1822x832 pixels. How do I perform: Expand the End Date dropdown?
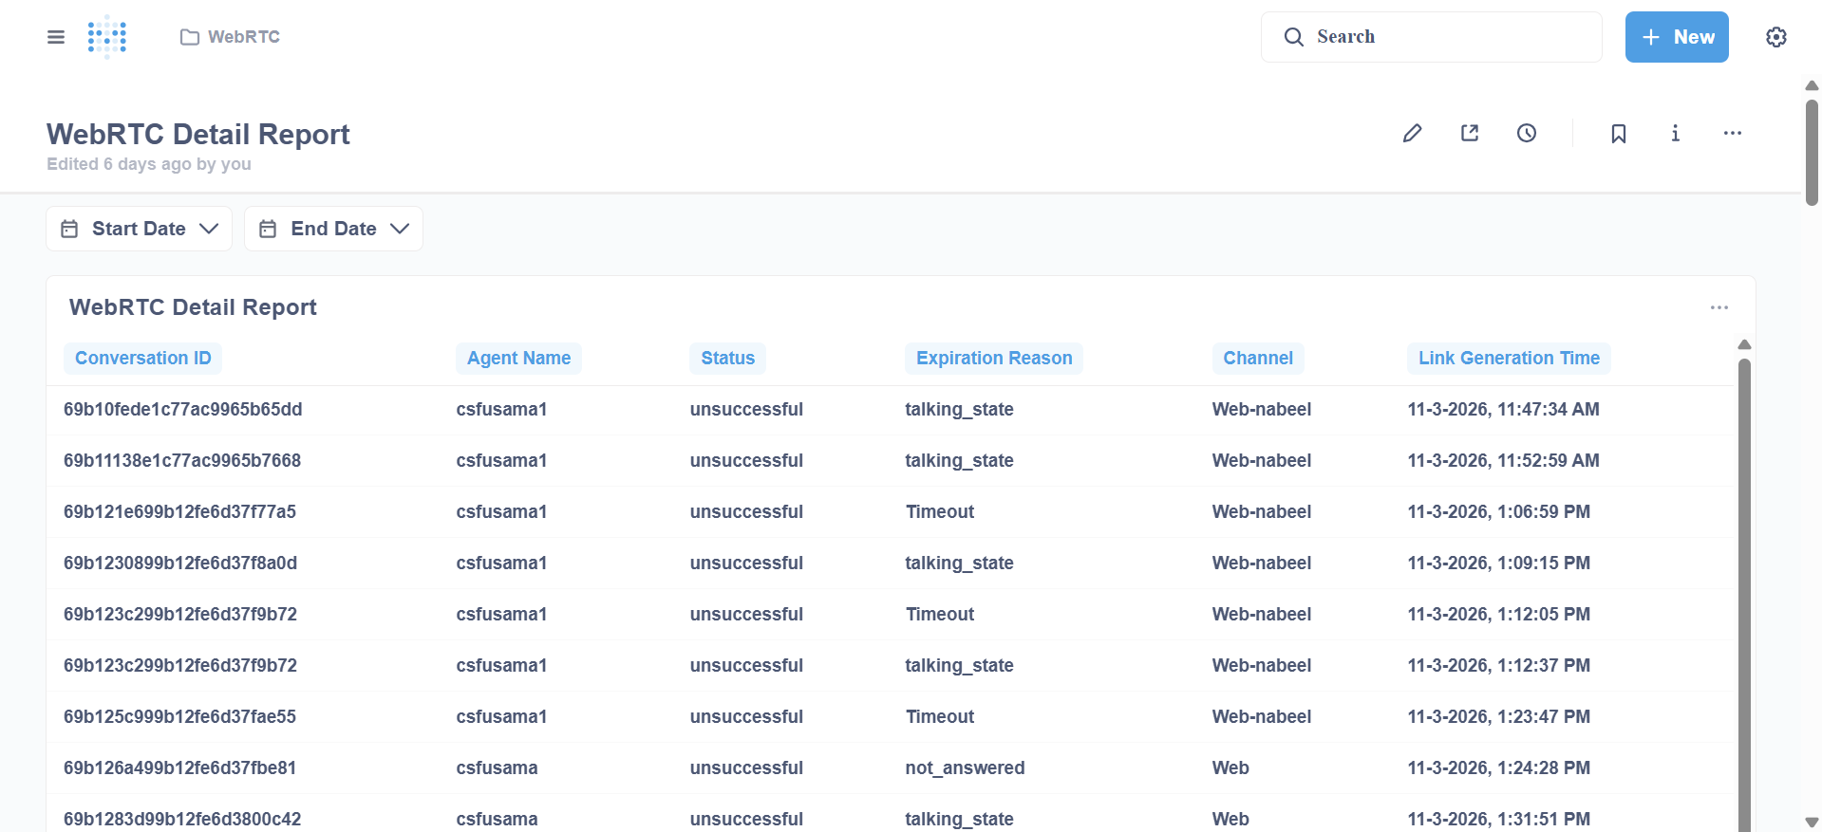333,229
